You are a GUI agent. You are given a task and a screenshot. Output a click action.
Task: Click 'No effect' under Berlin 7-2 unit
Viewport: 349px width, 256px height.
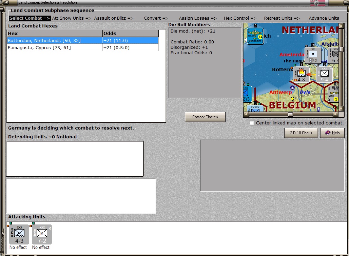click(x=41, y=247)
